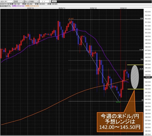Click the 38.2% Fibonacci level label

coord(141,69)
